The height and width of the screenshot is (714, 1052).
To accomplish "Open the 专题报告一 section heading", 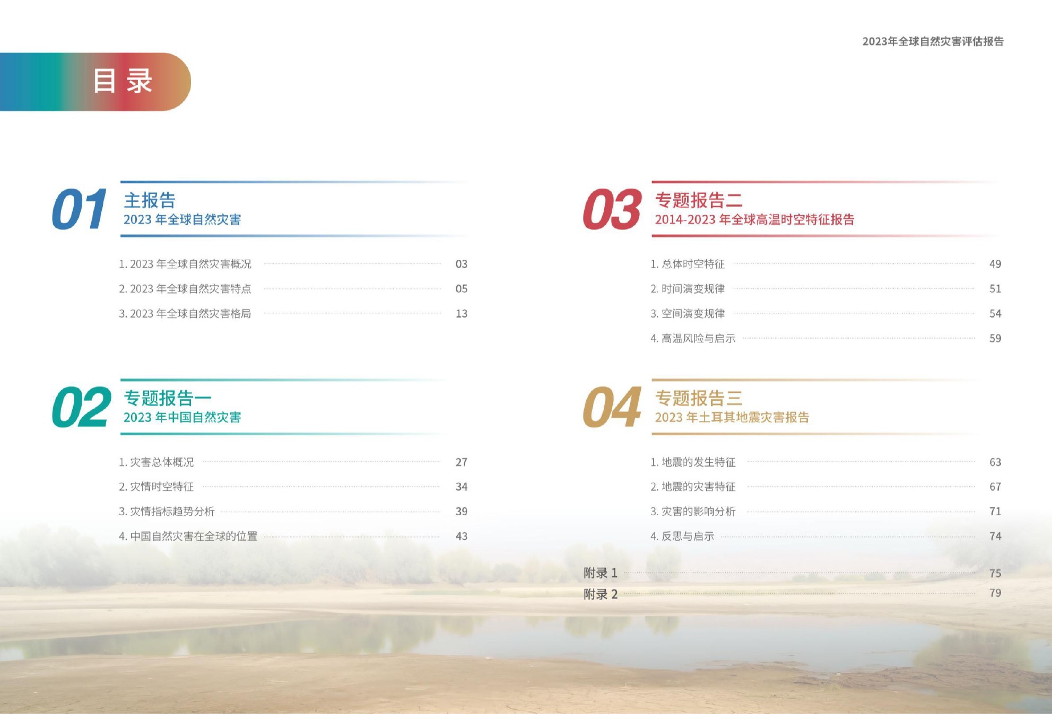I will point(168,398).
